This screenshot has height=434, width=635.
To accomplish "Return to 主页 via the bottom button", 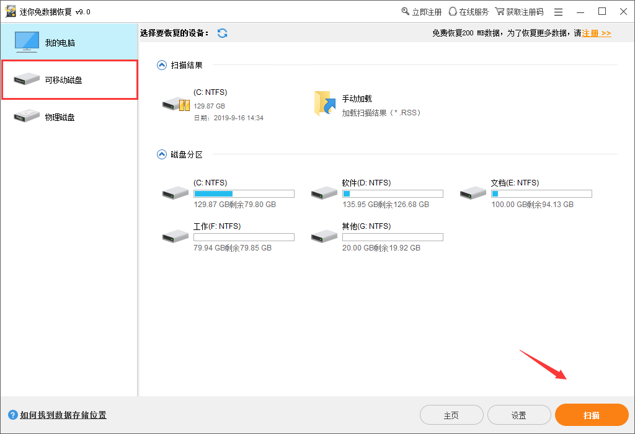I will (451, 415).
